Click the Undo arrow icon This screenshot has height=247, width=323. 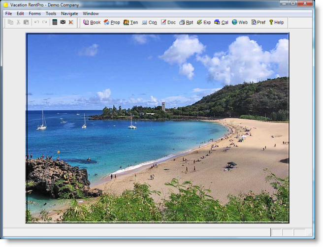click(36, 22)
